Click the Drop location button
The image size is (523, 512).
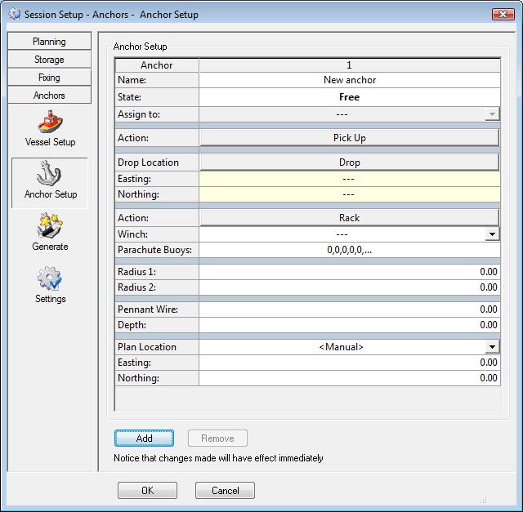pyautogui.click(x=349, y=163)
